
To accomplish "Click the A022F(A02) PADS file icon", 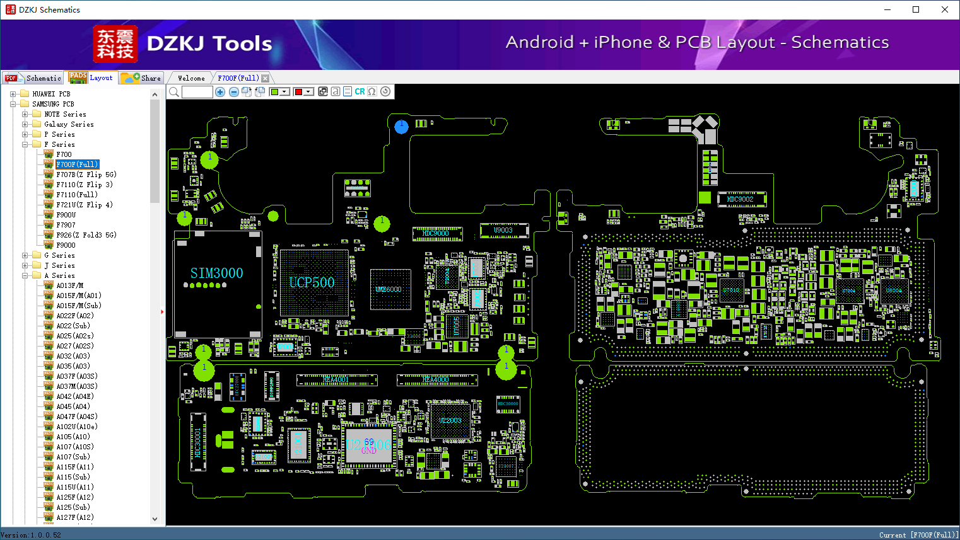I will (x=49, y=316).
